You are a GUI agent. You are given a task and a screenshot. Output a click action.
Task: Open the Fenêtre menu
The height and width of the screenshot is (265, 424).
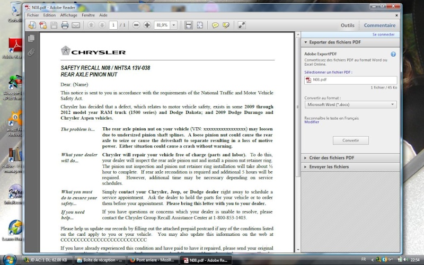pyautogui.click(x=88, y=15)
